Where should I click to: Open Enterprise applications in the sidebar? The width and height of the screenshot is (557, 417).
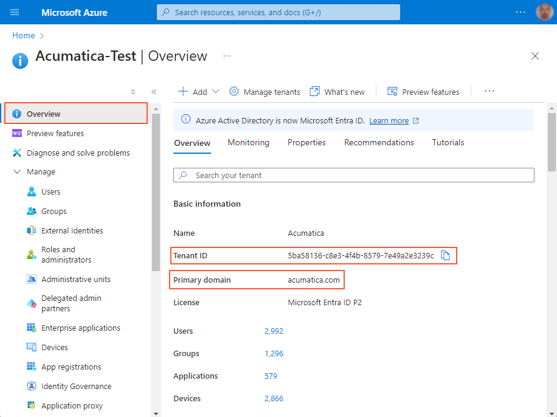coord(80,328)
